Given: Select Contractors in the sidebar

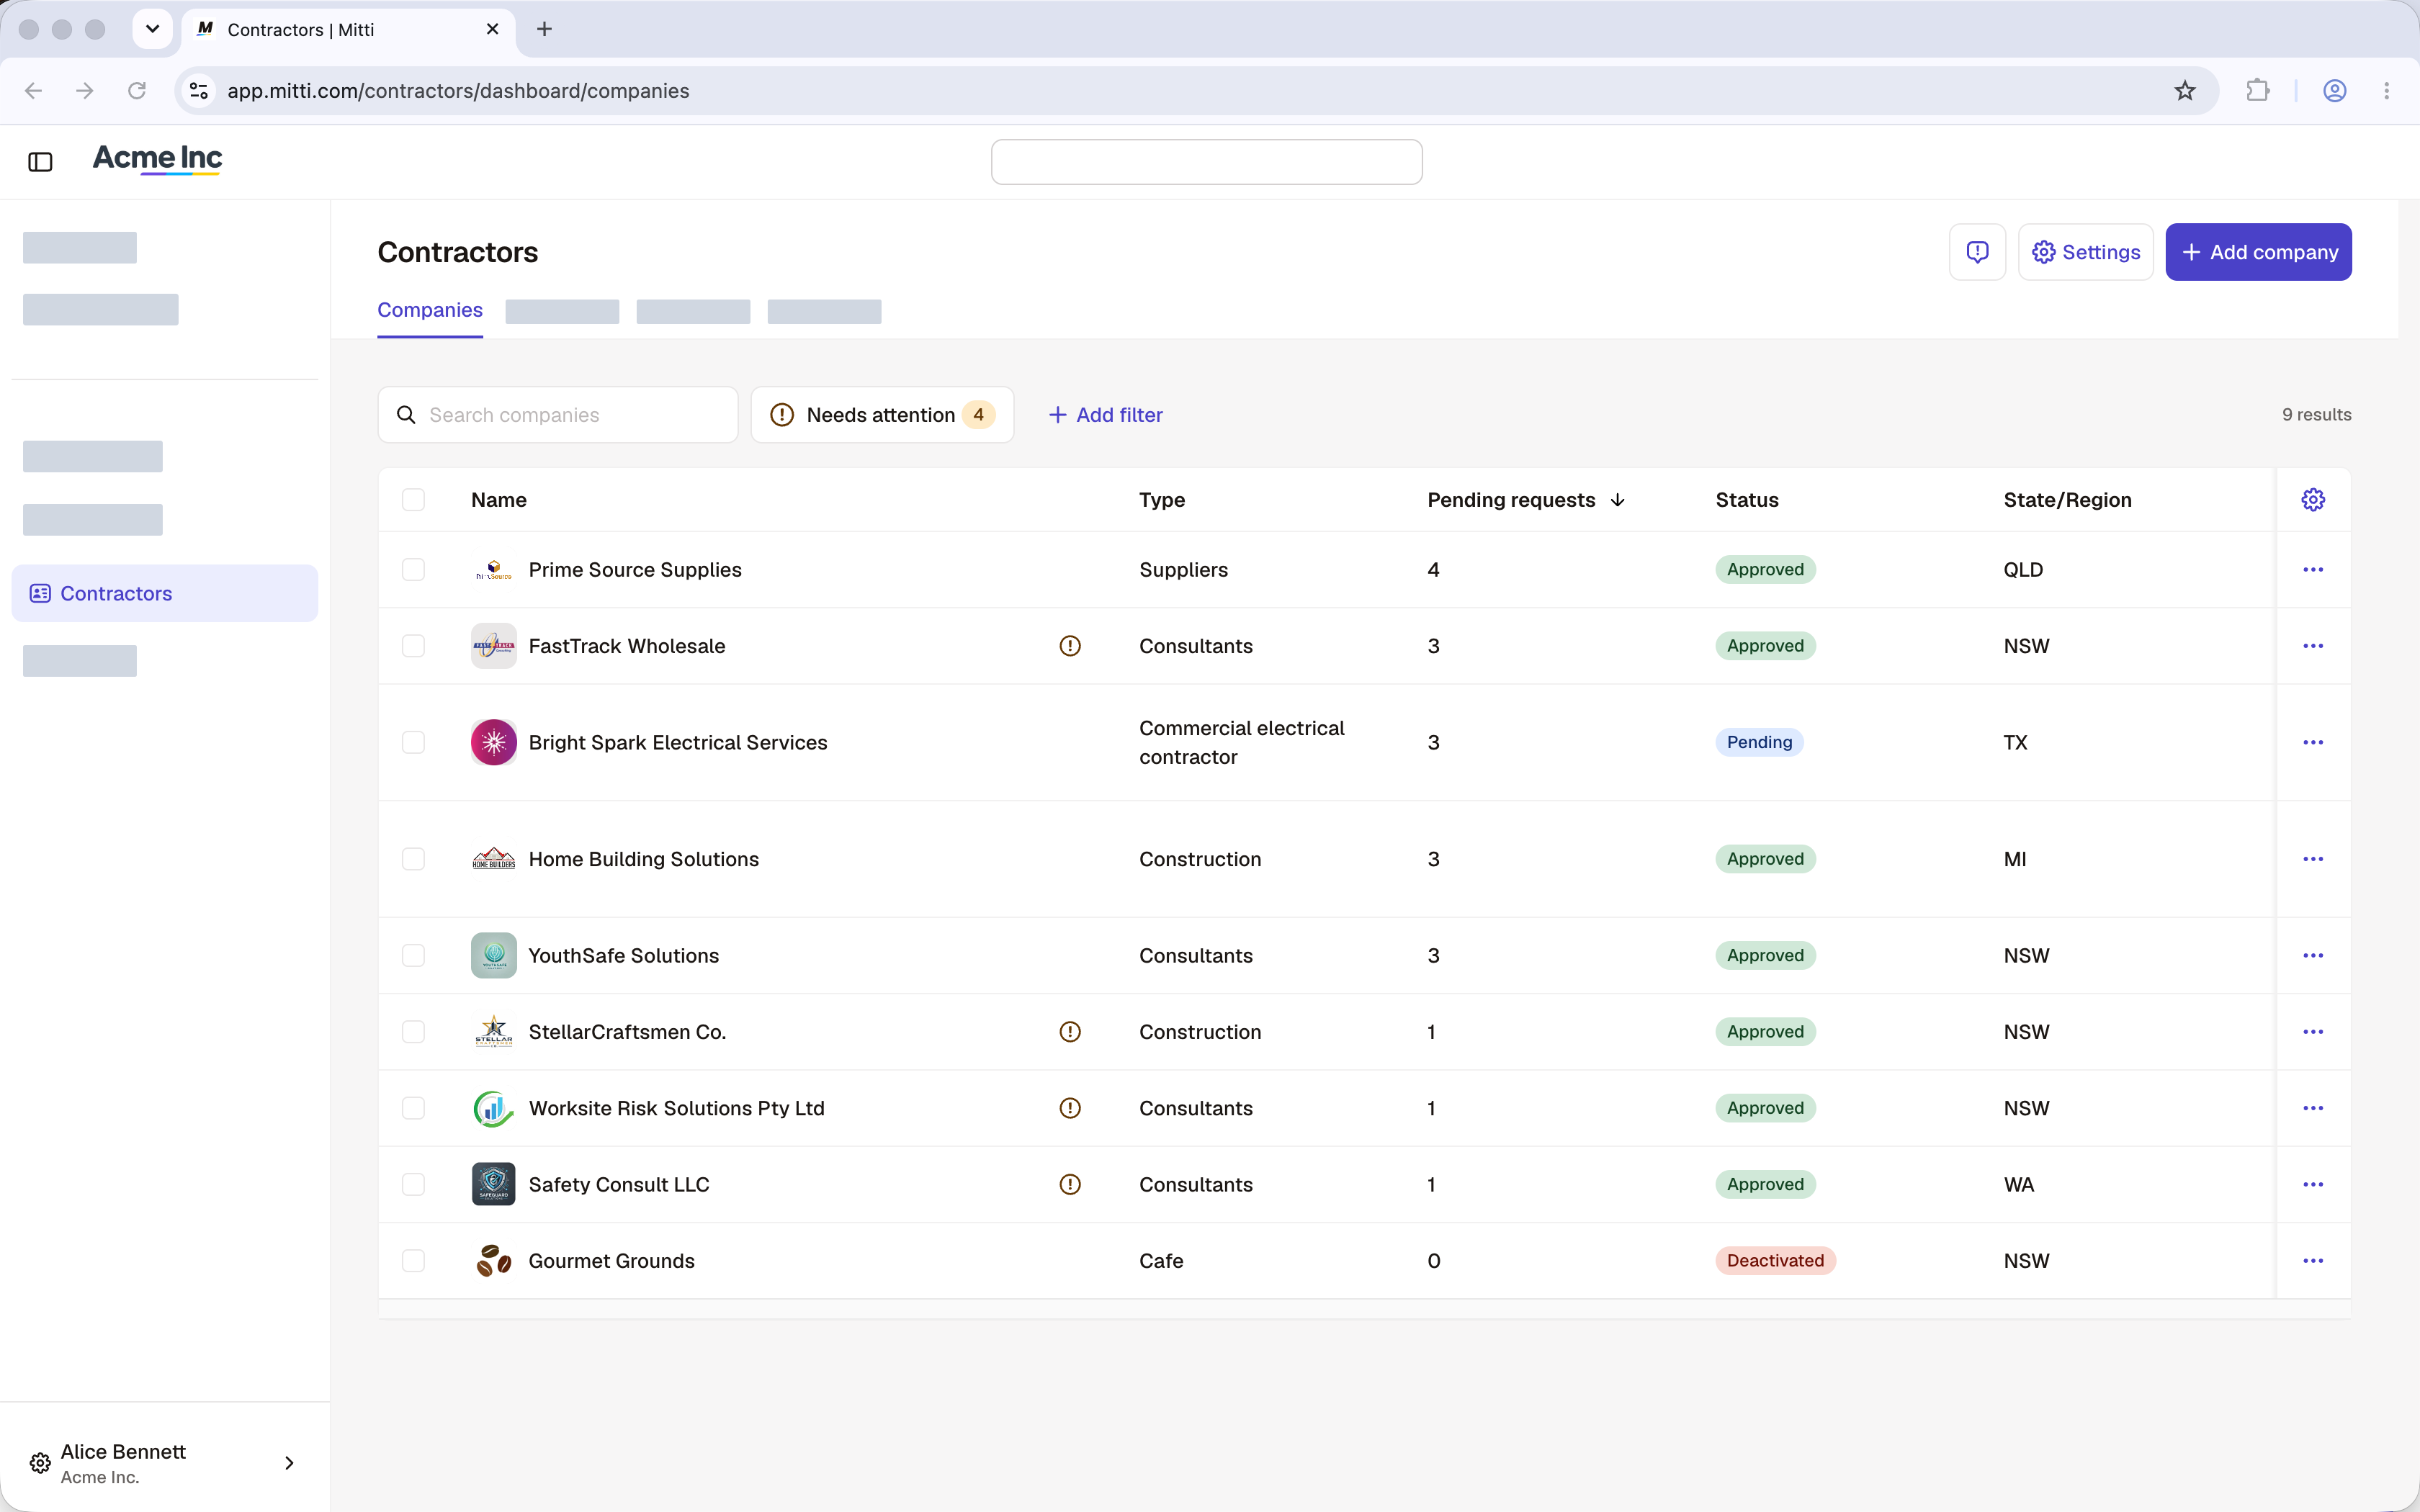Looking at the screenshot, I should tap(165, 594).
